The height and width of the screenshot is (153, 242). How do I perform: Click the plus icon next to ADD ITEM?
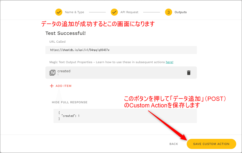point(52,86)
